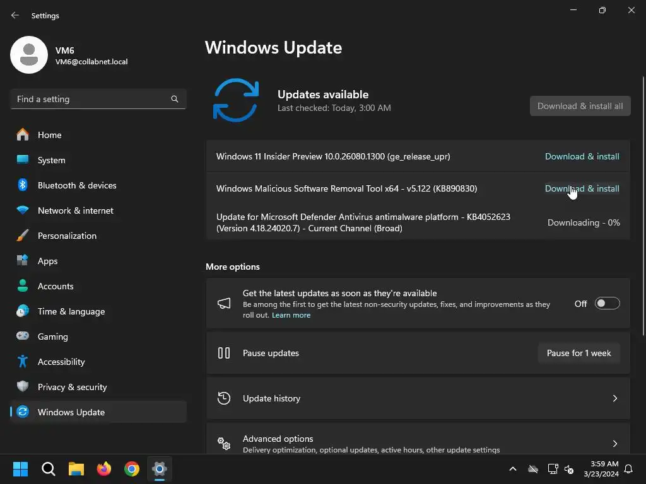Viewport: 646px width, 484px height.
Task: Click the megaphone icon beside latest updates option
Action: pos(224,304)
